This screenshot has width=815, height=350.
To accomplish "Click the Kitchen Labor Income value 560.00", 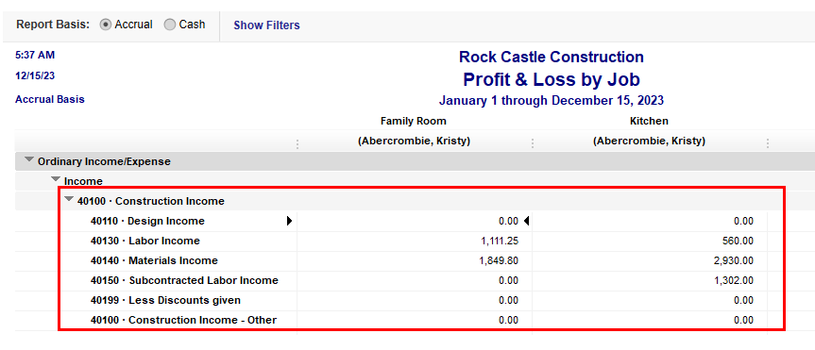I will pos(739,241).
